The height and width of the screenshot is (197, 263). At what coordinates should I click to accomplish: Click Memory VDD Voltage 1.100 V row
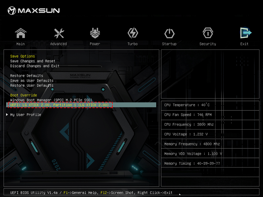coord(210,154)
